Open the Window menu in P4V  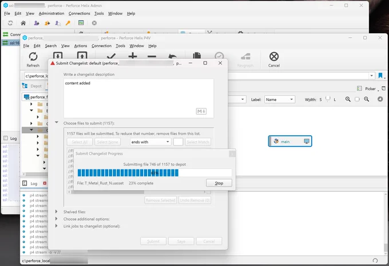(x=137, y=46)
